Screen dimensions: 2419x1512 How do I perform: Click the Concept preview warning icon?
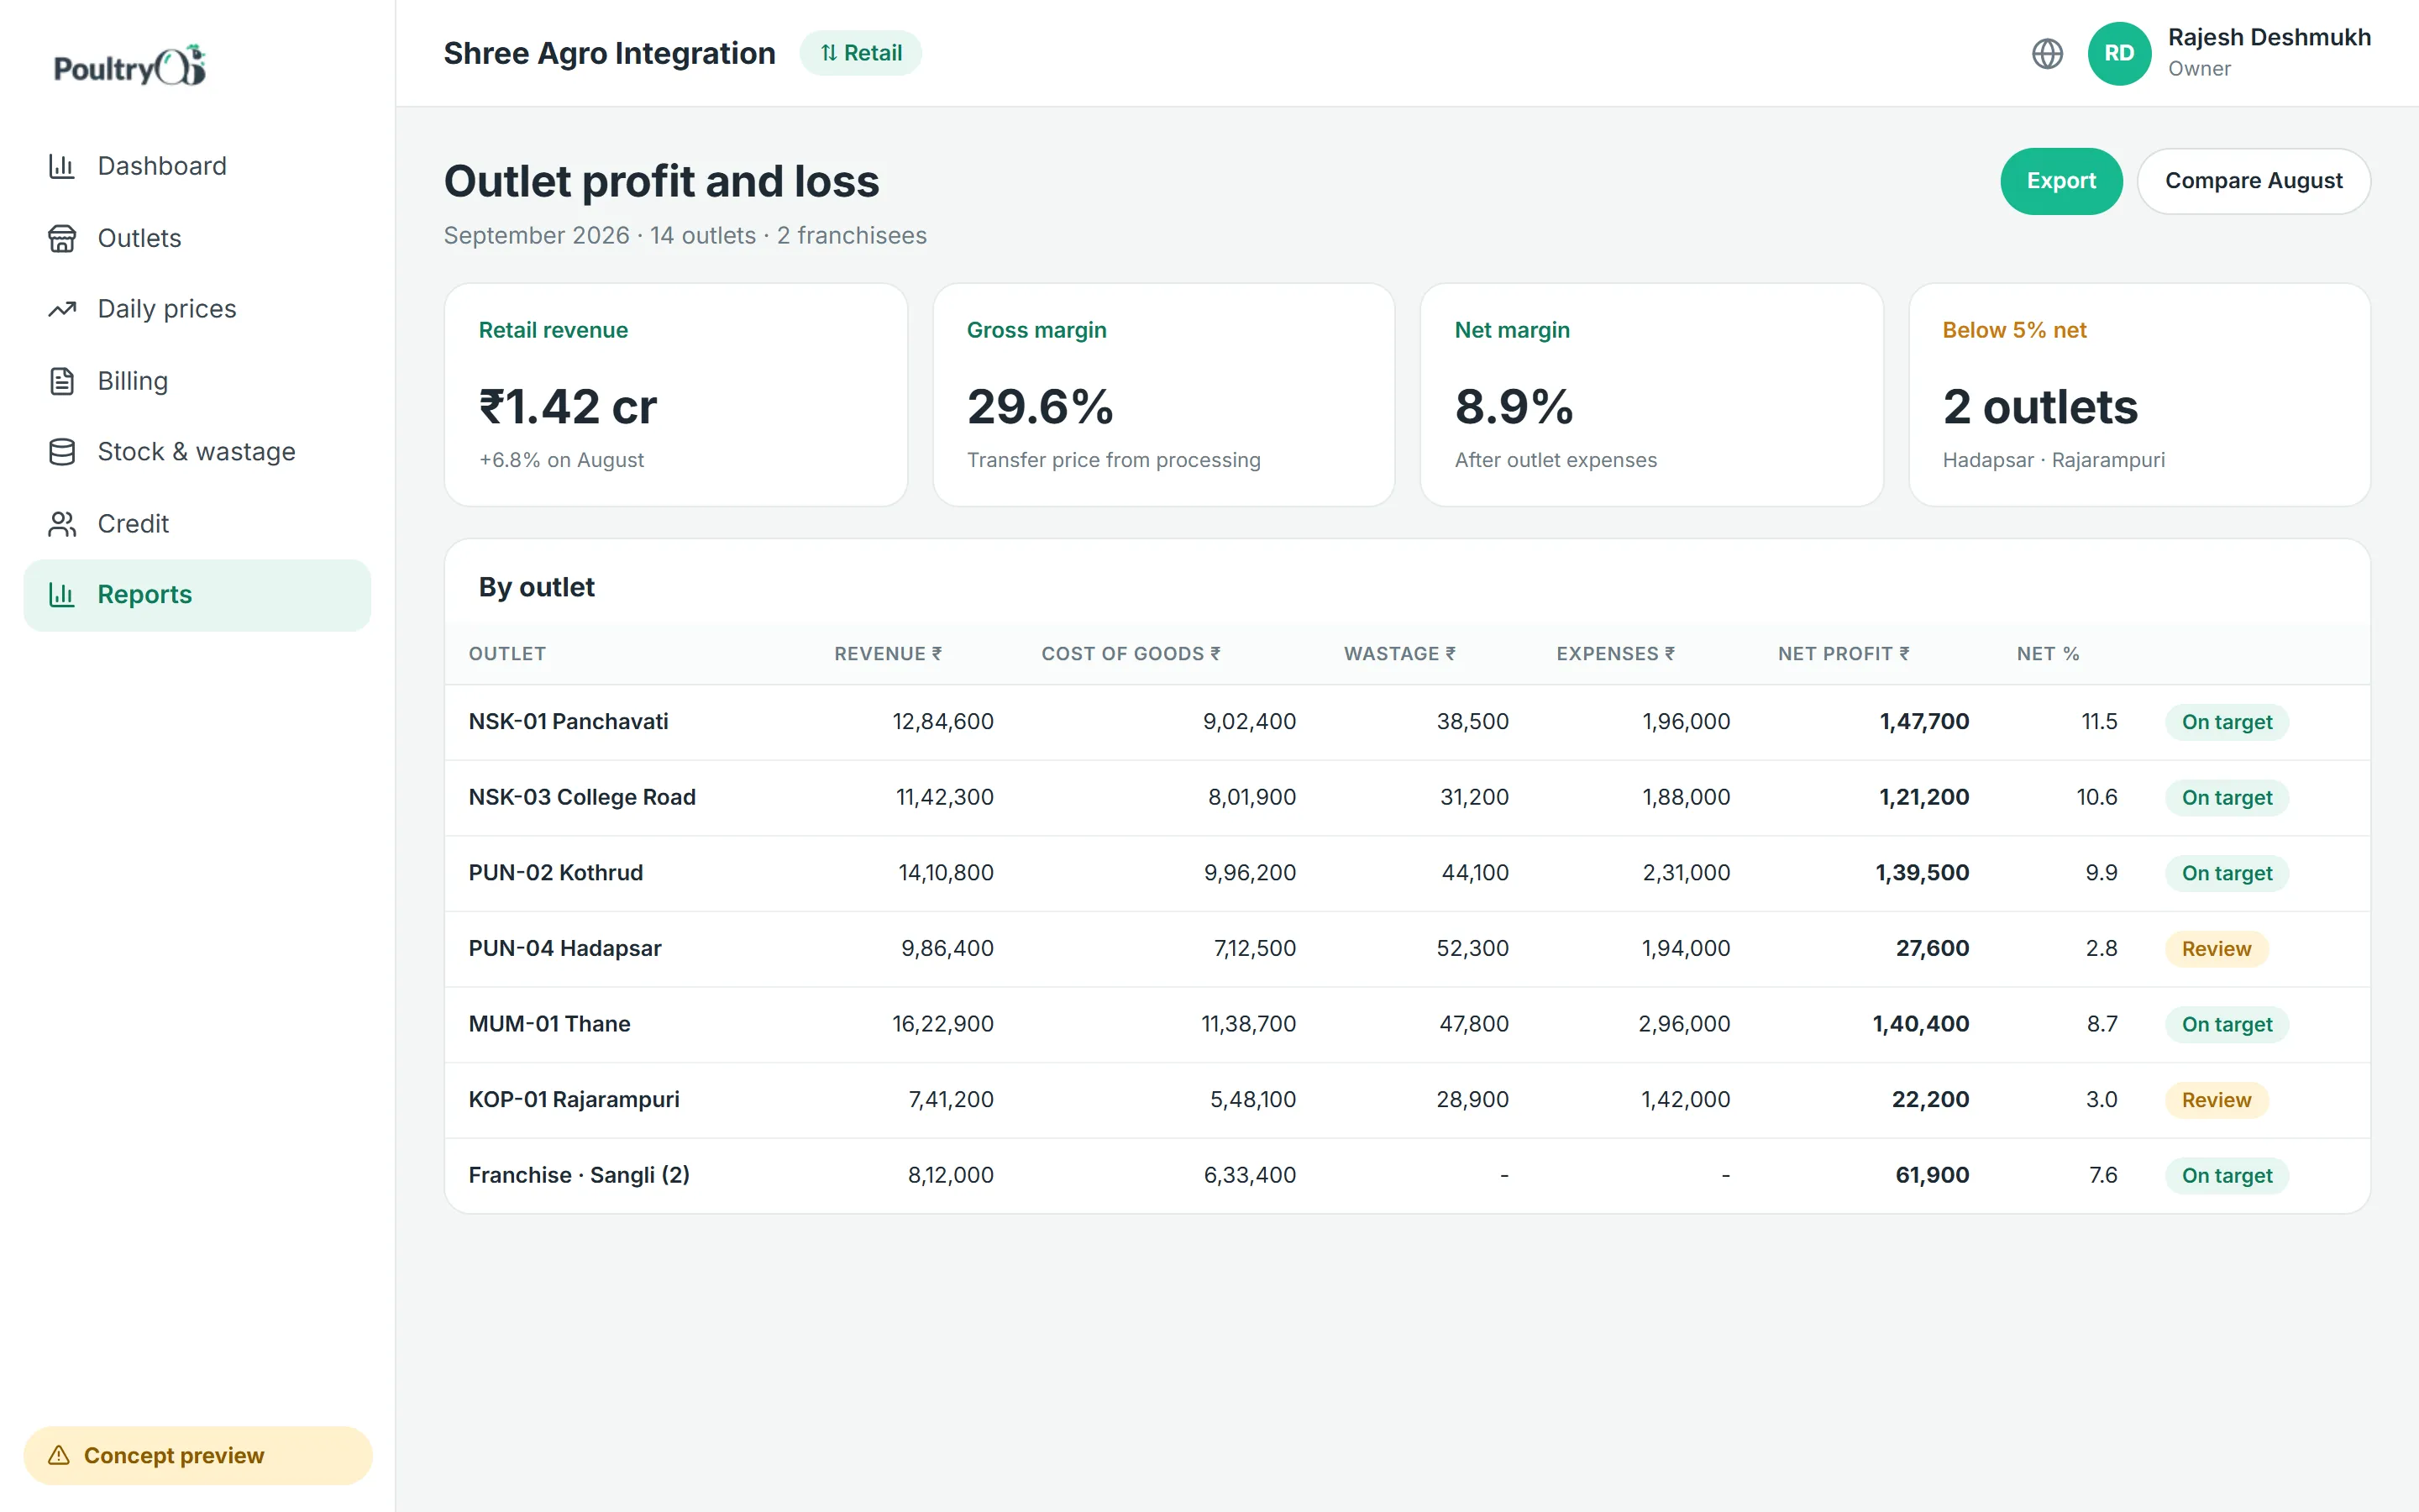pos(59,1455)
